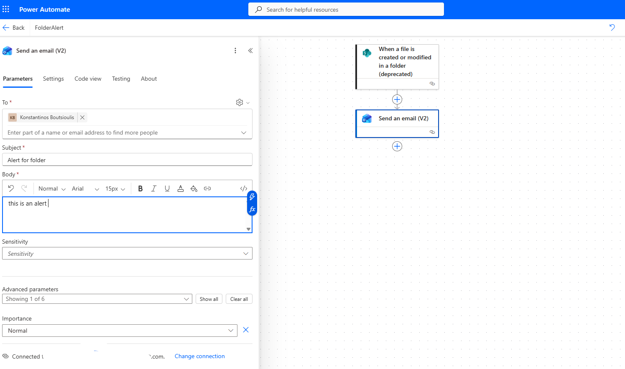Click the Subject field with Alert for folder
The height and width of the screenshot is (369, 625).
(127, 160)
